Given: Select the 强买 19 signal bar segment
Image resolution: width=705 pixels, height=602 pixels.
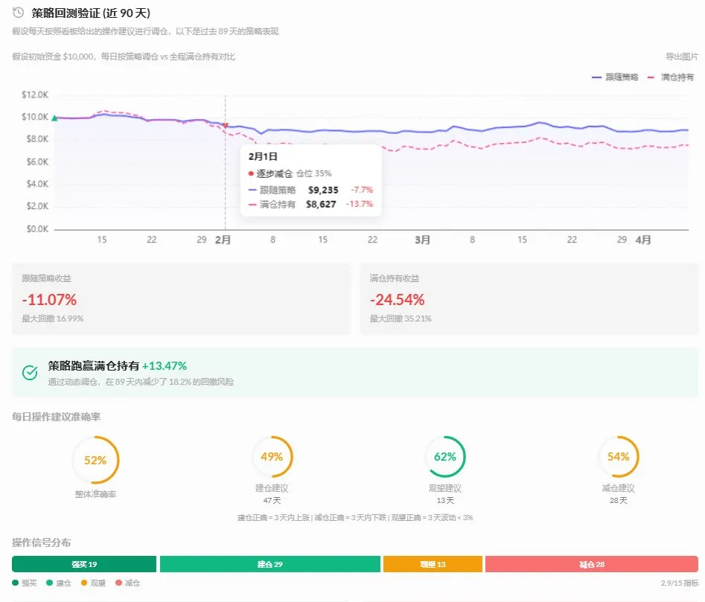Looking at the screenshot, I should point(84,564).
